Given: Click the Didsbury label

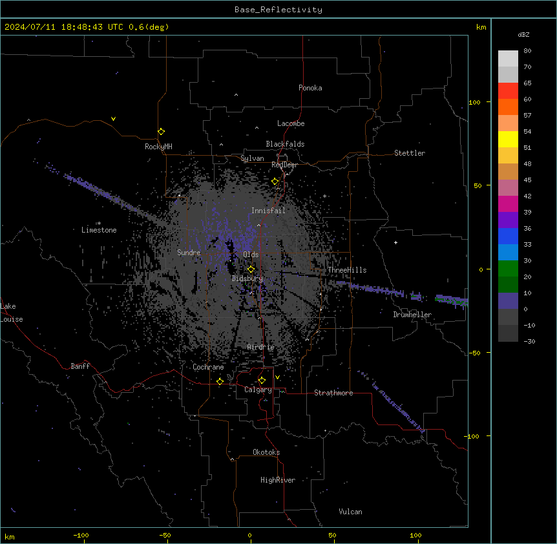Looking at the screenshot, I should tap(247, 278).
